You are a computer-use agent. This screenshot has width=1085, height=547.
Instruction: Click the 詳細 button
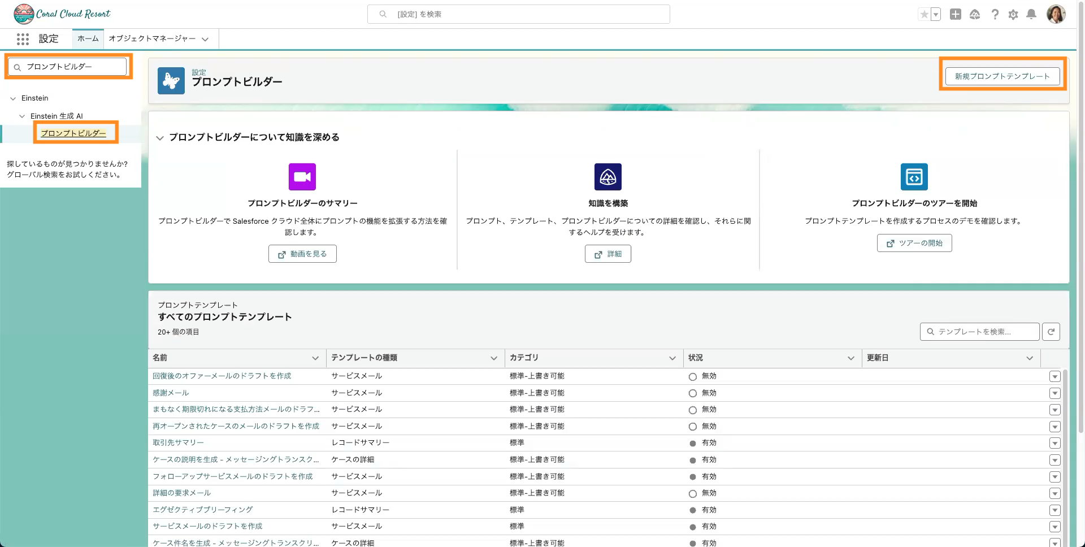pyautogui.click(x=608, y=254)
